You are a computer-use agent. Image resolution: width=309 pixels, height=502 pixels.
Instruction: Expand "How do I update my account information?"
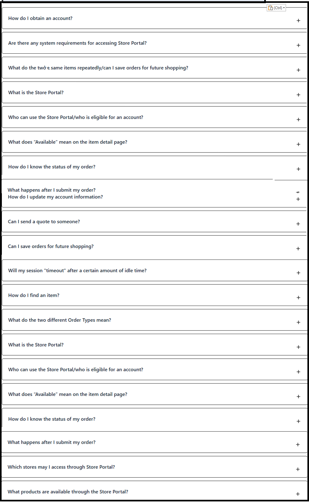pyautogui.click(x=298, y=199)
